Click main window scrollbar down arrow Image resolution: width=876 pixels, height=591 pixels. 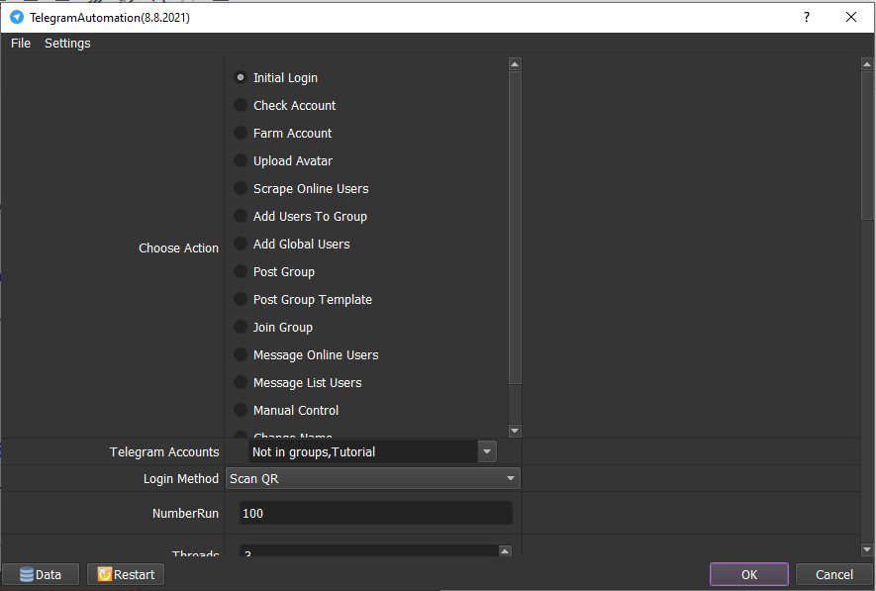tap(867, 549)
